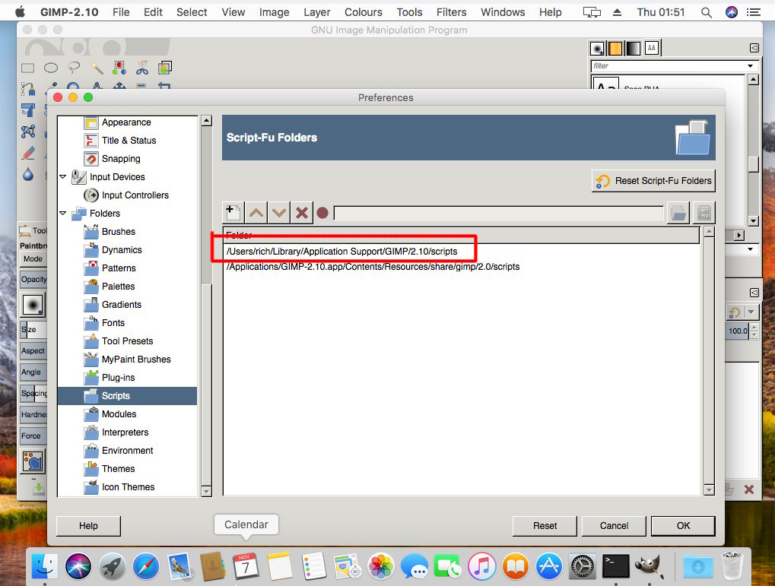Select the Scissors Select tool
The image size is (775, 586).
coord(142,68)
